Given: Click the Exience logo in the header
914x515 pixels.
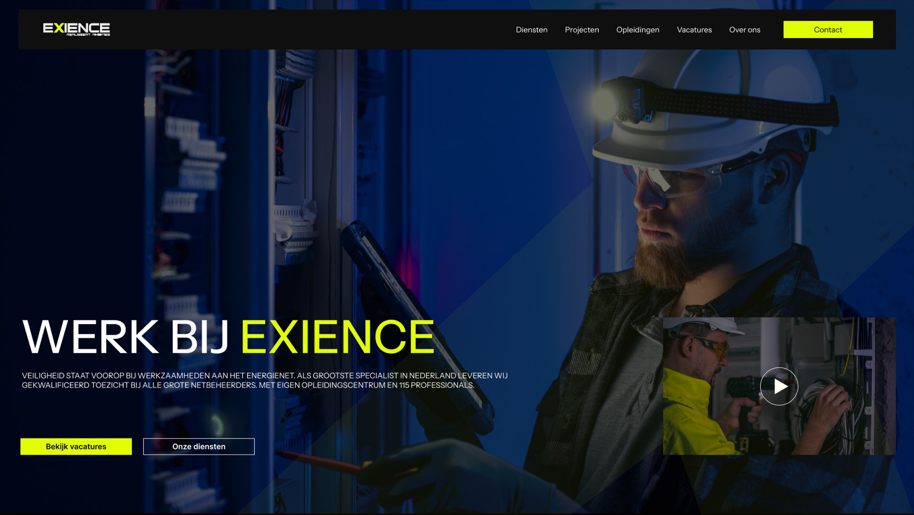Looking at the screenshot, I should click(76, 29).
